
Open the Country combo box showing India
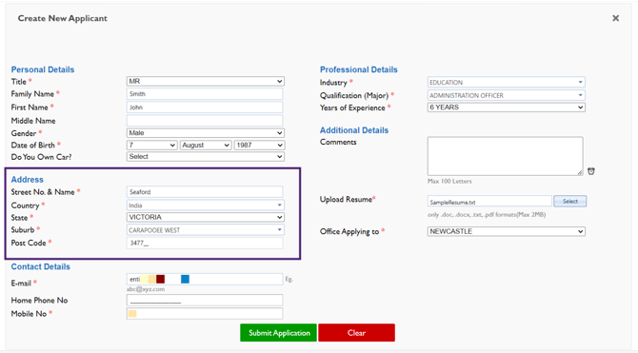205,206
